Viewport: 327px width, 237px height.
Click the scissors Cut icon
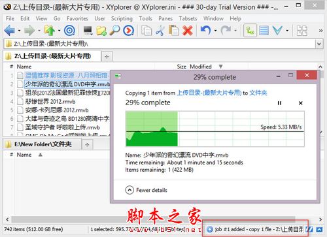160,31
